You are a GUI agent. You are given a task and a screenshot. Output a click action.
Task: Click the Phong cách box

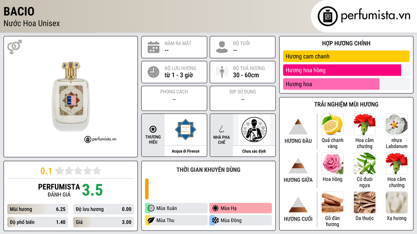tap(174, 98)
